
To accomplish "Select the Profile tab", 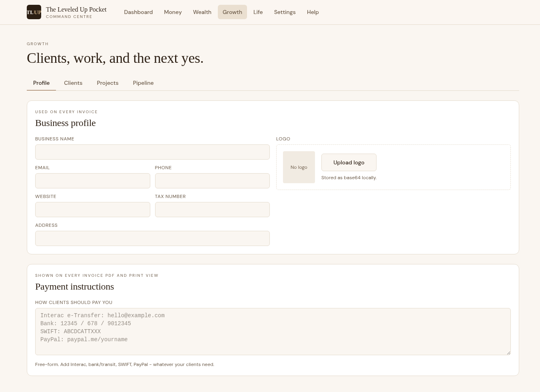I will click(41, 83).
